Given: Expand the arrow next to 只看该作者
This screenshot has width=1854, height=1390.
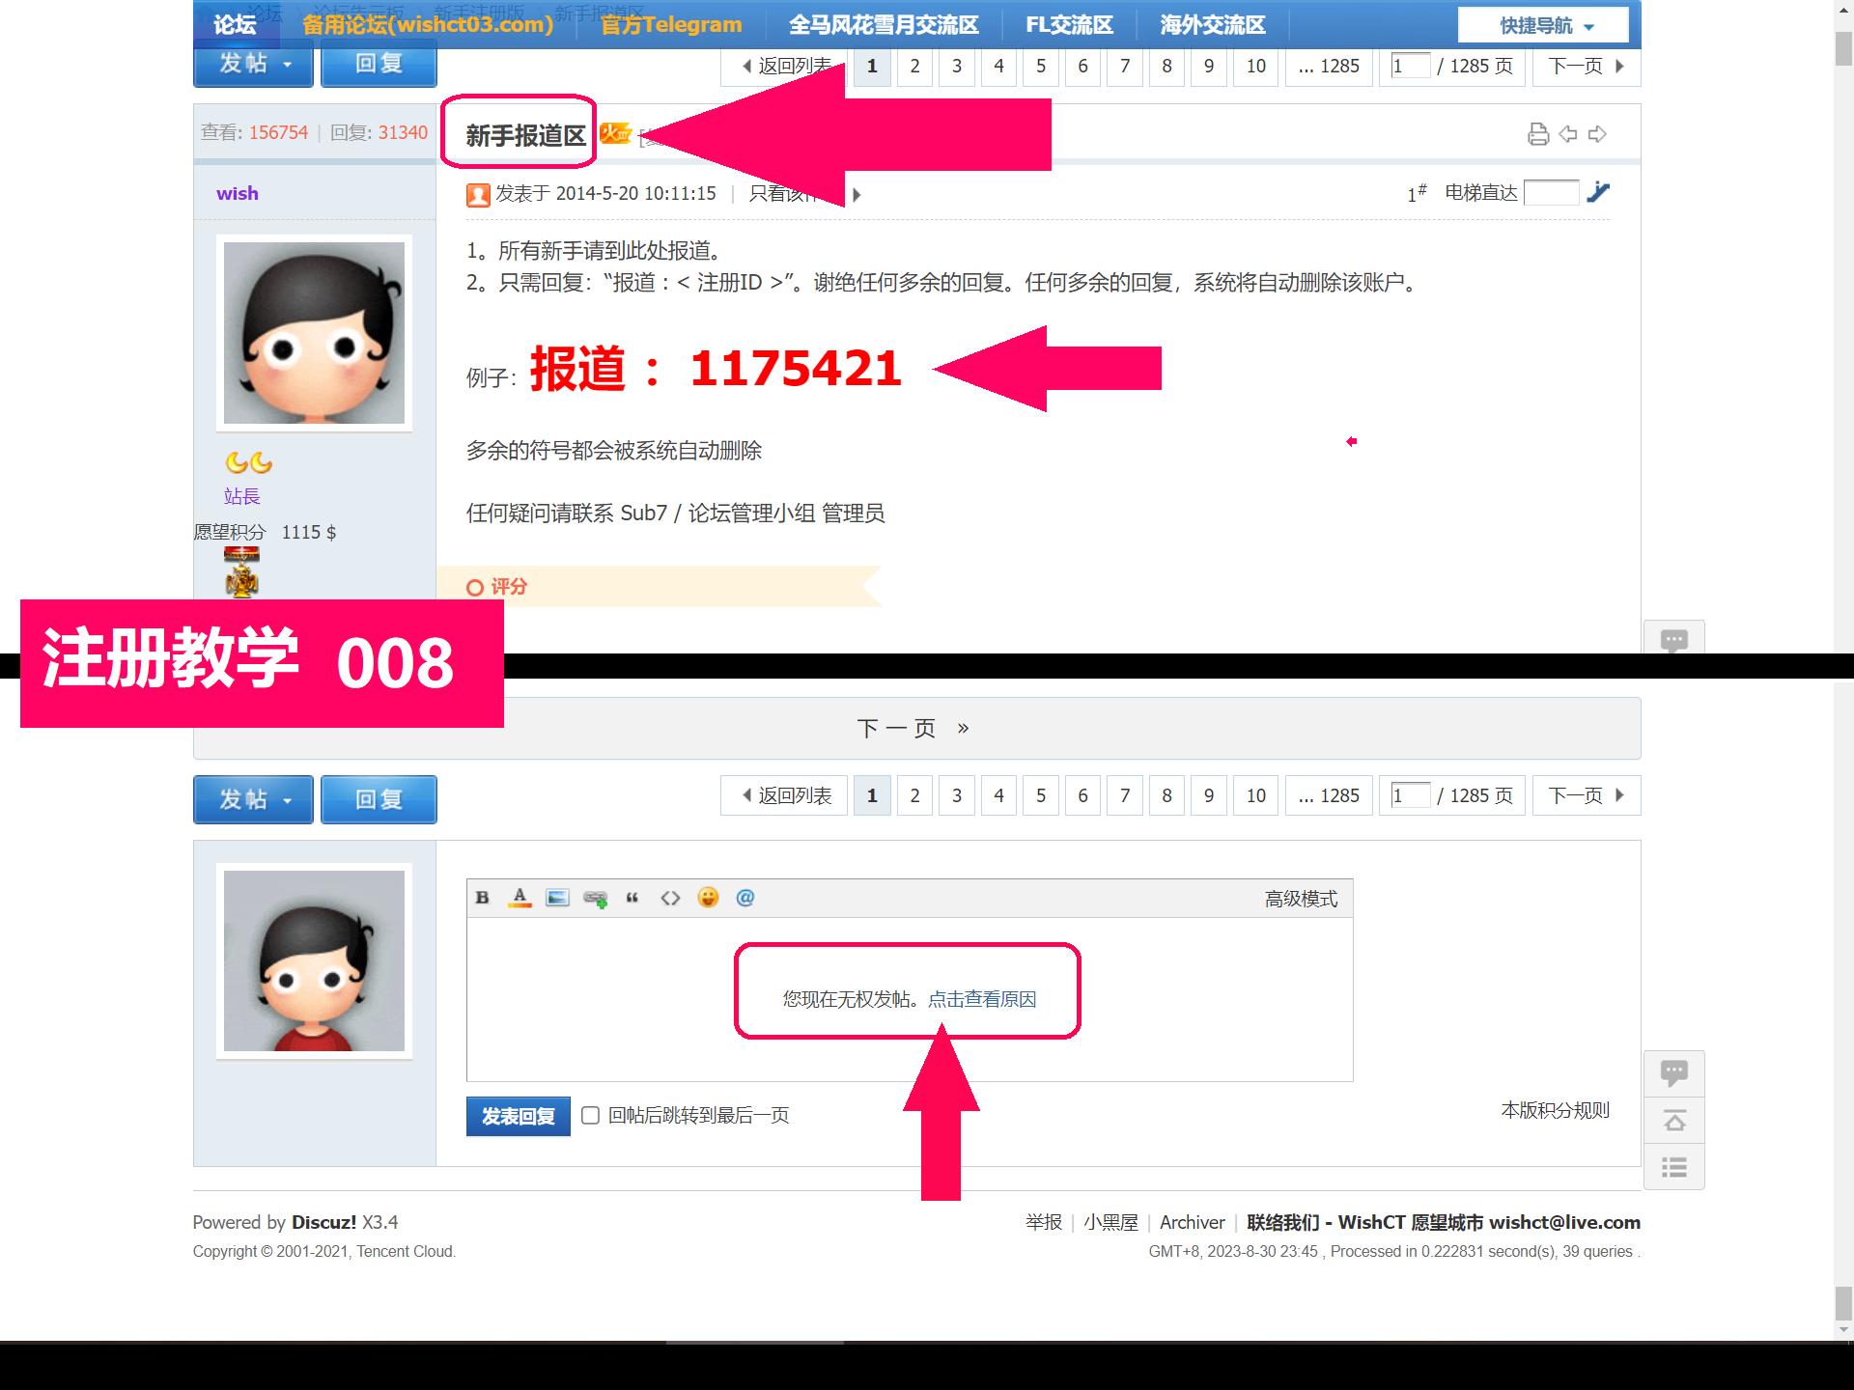Looking at the screenshot, I should 857,195.
